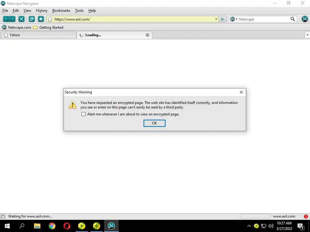Open the Tools menu
This screenshot has width=310, height=232.
79,11
